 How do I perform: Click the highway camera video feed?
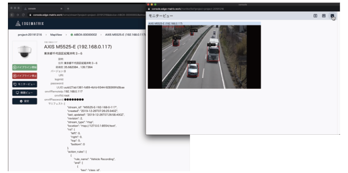pos(204,57)
